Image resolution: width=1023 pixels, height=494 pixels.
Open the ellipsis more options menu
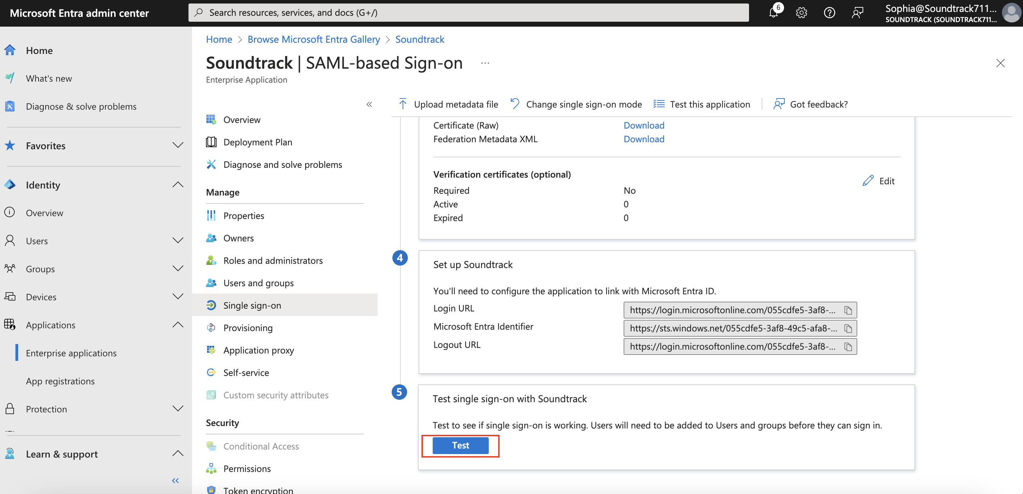[485, 63]
